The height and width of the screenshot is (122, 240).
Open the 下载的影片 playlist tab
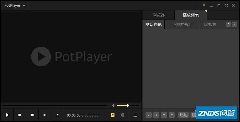pos(182,24)
